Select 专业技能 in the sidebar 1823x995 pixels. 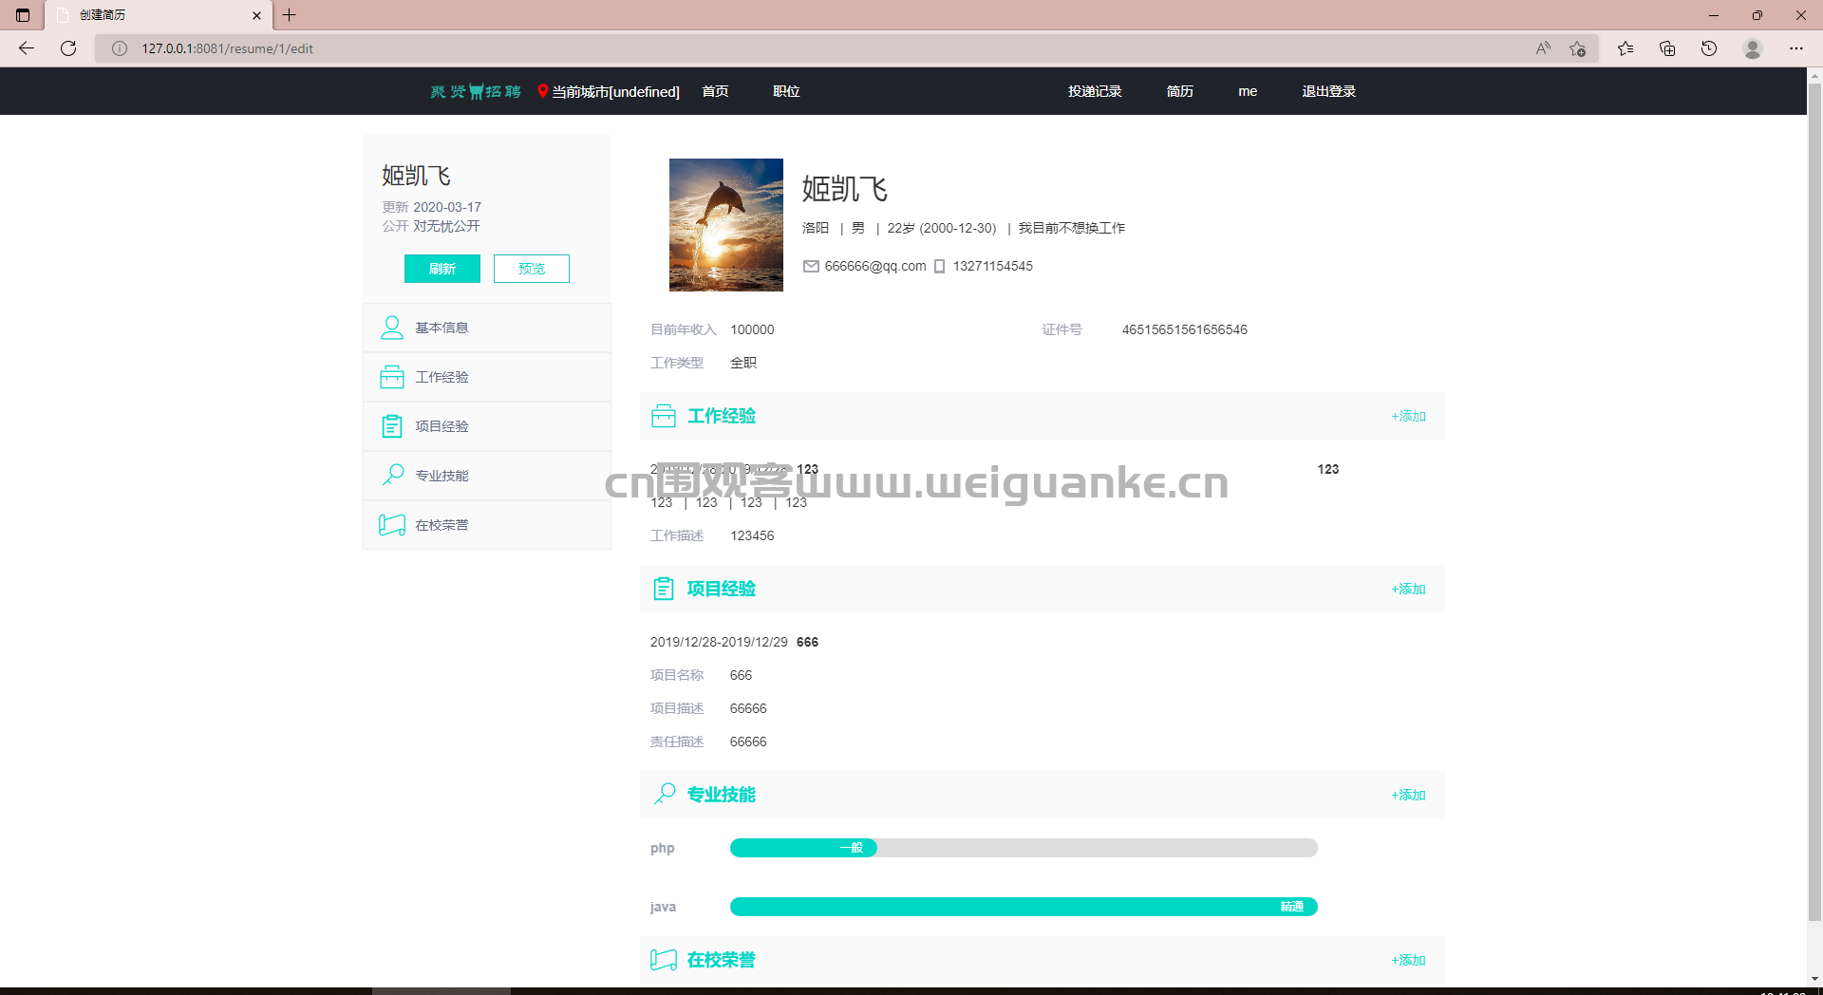487,476
